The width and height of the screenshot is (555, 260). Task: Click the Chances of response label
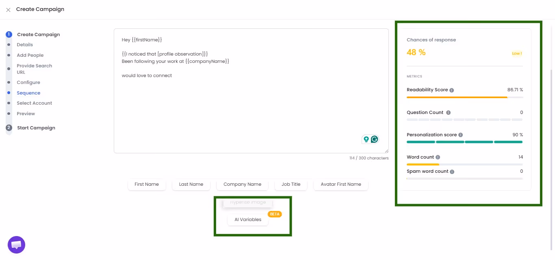point(431,40)
